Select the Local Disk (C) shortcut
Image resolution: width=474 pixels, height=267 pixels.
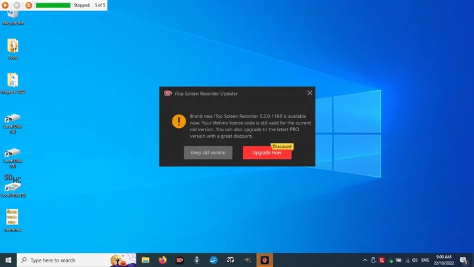coord(13,119)
